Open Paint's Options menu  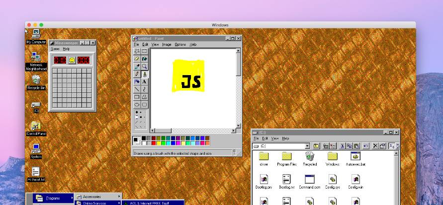click(180, 45)
